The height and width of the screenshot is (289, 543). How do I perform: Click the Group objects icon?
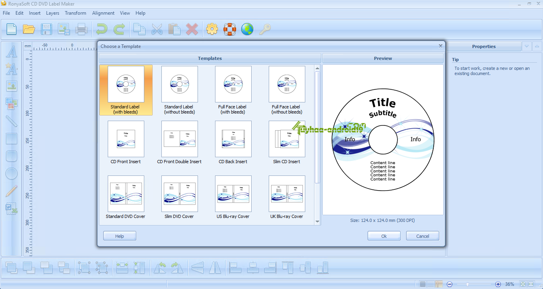84,268
